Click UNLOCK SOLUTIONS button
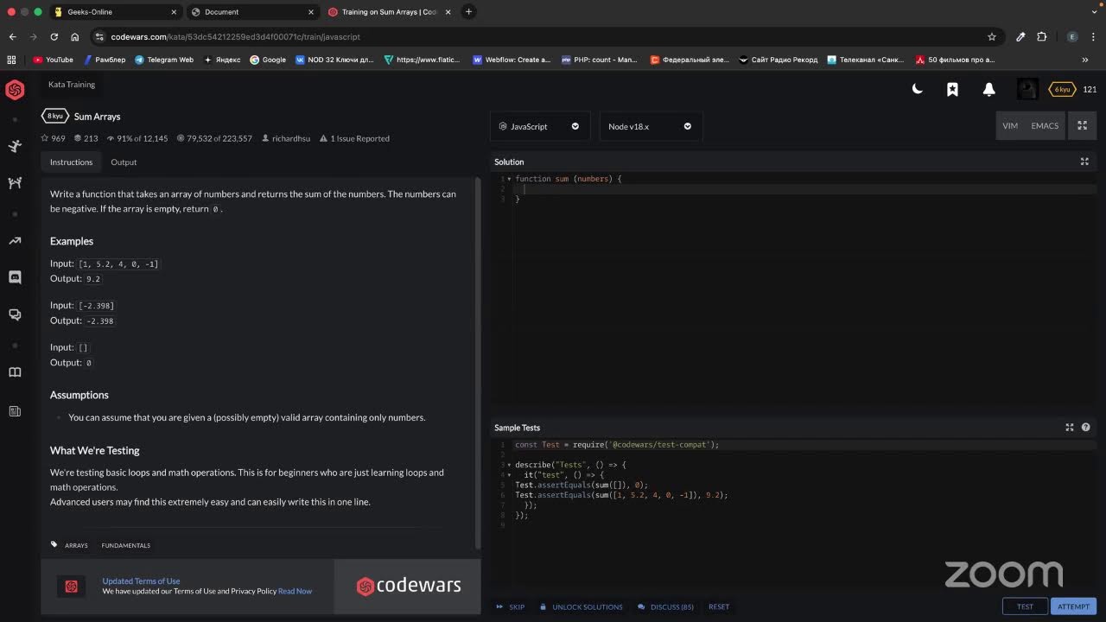Screen dimensions: 1106x622 click(581, 606)
